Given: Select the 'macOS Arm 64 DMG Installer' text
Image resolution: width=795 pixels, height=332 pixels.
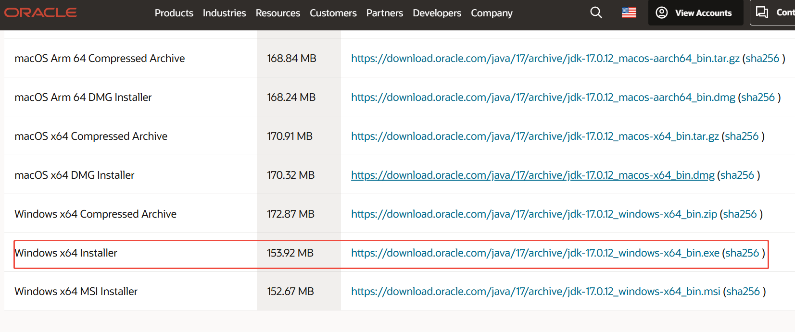Looking at the screenshot, I should pos(83,97).
